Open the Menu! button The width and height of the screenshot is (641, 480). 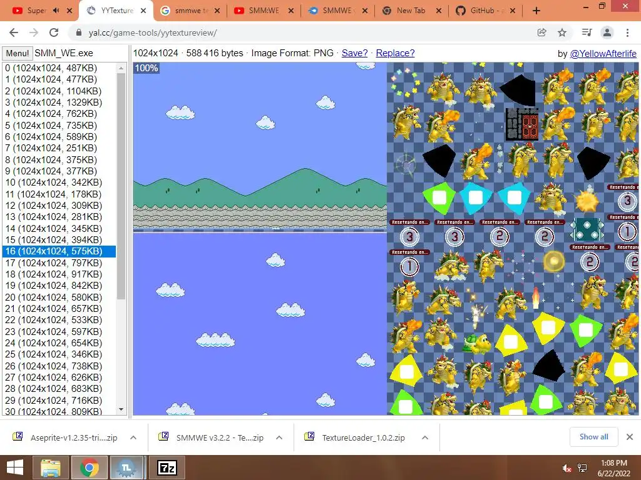click(x=17, y=53)
